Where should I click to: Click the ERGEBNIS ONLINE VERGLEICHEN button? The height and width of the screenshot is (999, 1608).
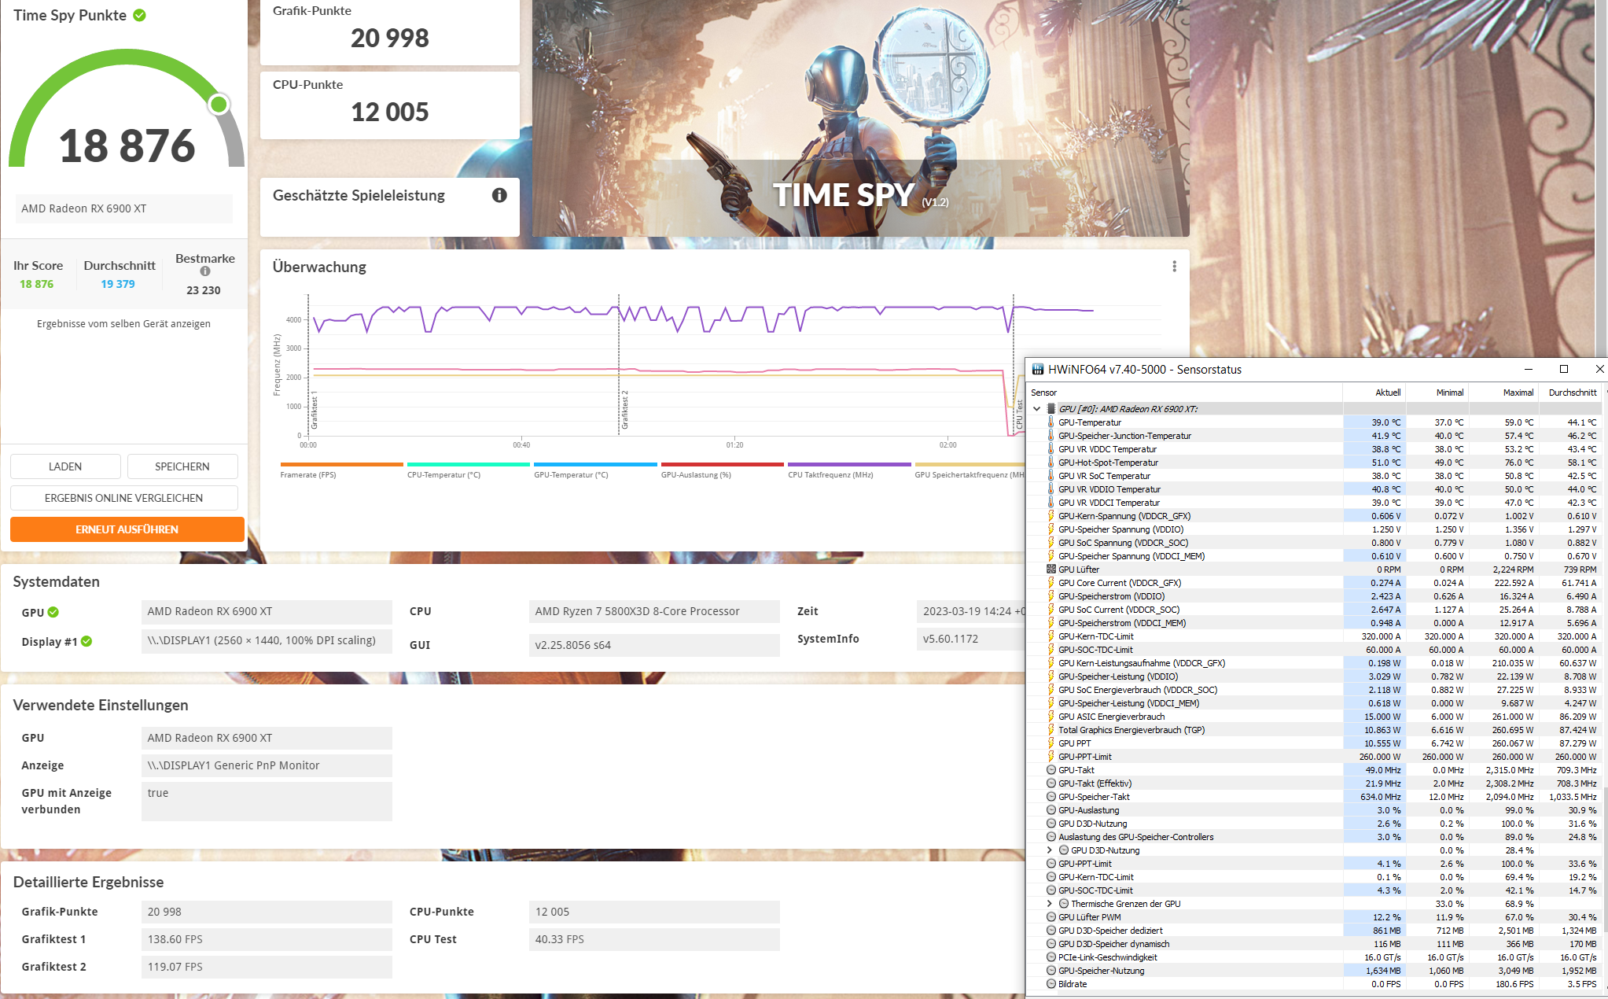(x=123, y=498)
